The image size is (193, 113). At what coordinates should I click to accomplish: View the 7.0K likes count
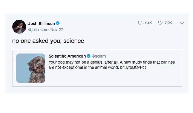tap(168, 23)
